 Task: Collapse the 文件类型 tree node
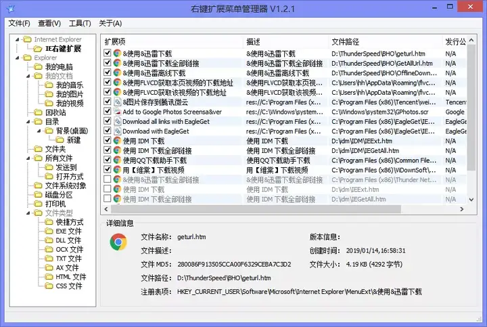[28, 213]
